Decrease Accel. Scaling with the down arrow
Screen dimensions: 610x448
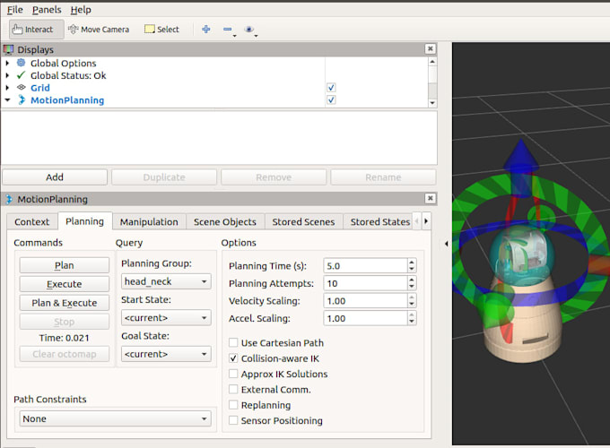pos(412,322)
